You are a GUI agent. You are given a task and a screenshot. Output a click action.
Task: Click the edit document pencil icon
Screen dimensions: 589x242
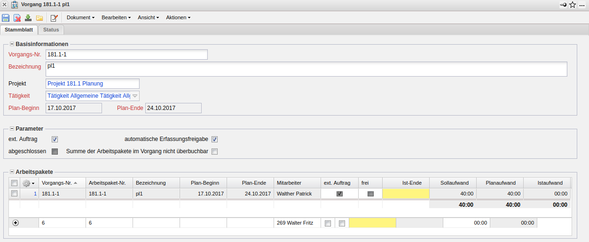[54, 18]
